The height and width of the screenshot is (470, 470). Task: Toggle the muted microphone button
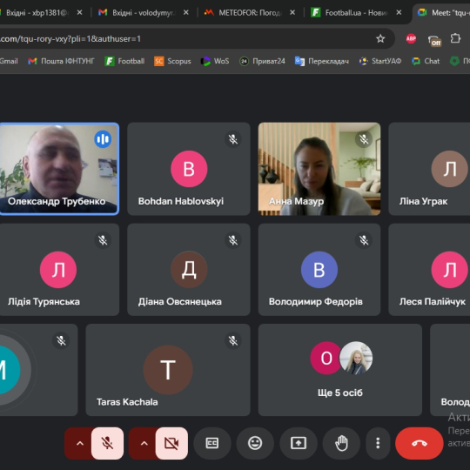point(107,443)
